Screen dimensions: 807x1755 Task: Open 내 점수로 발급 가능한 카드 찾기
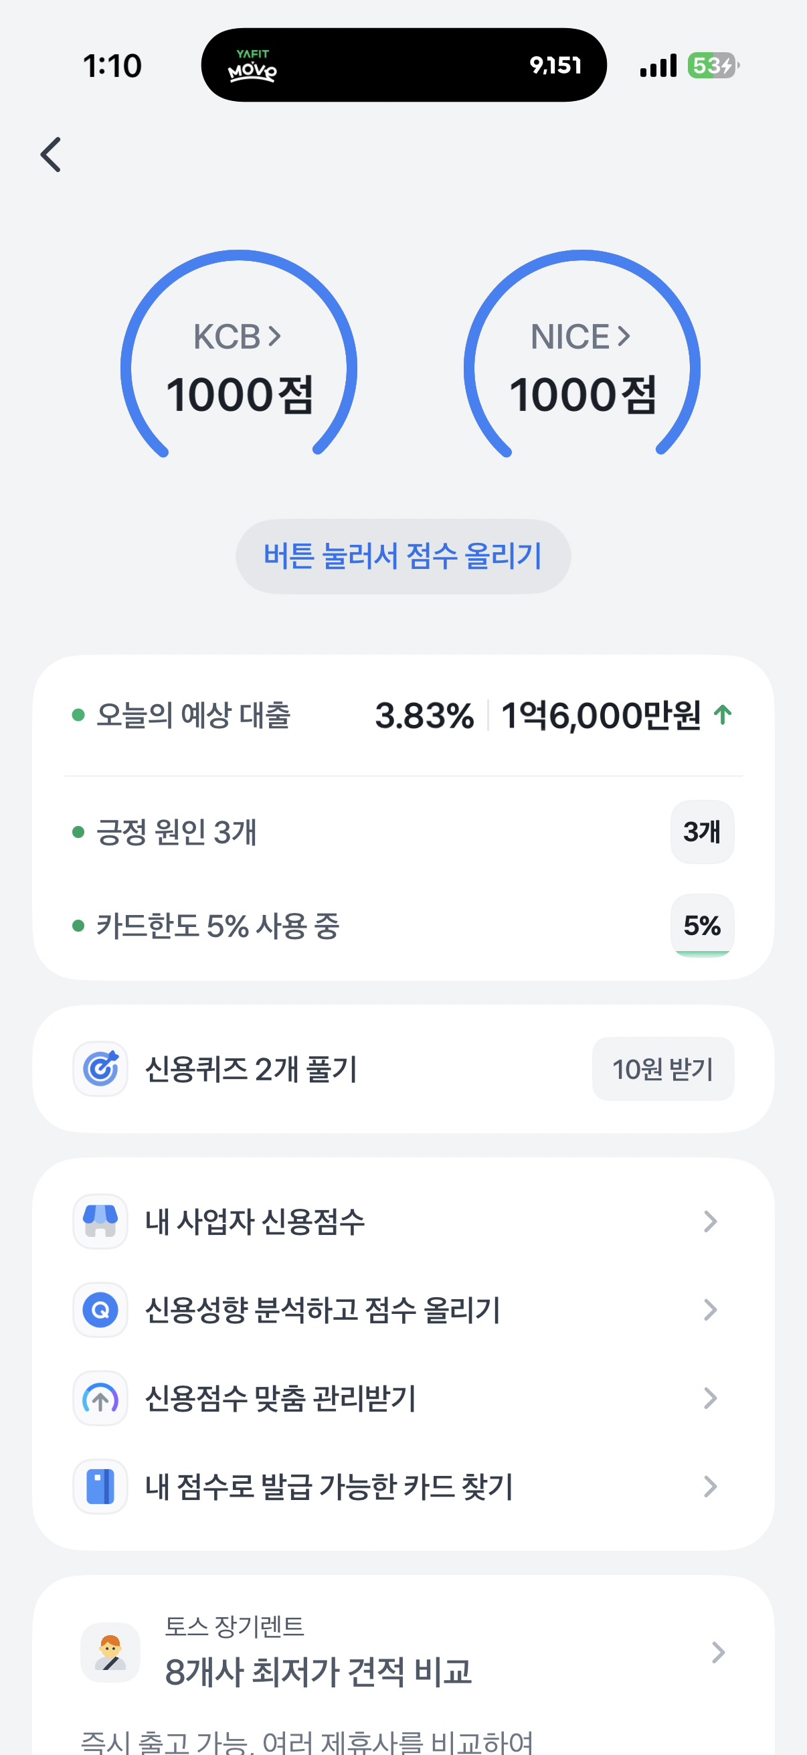pyautogui.click(x=329, y=1486)
